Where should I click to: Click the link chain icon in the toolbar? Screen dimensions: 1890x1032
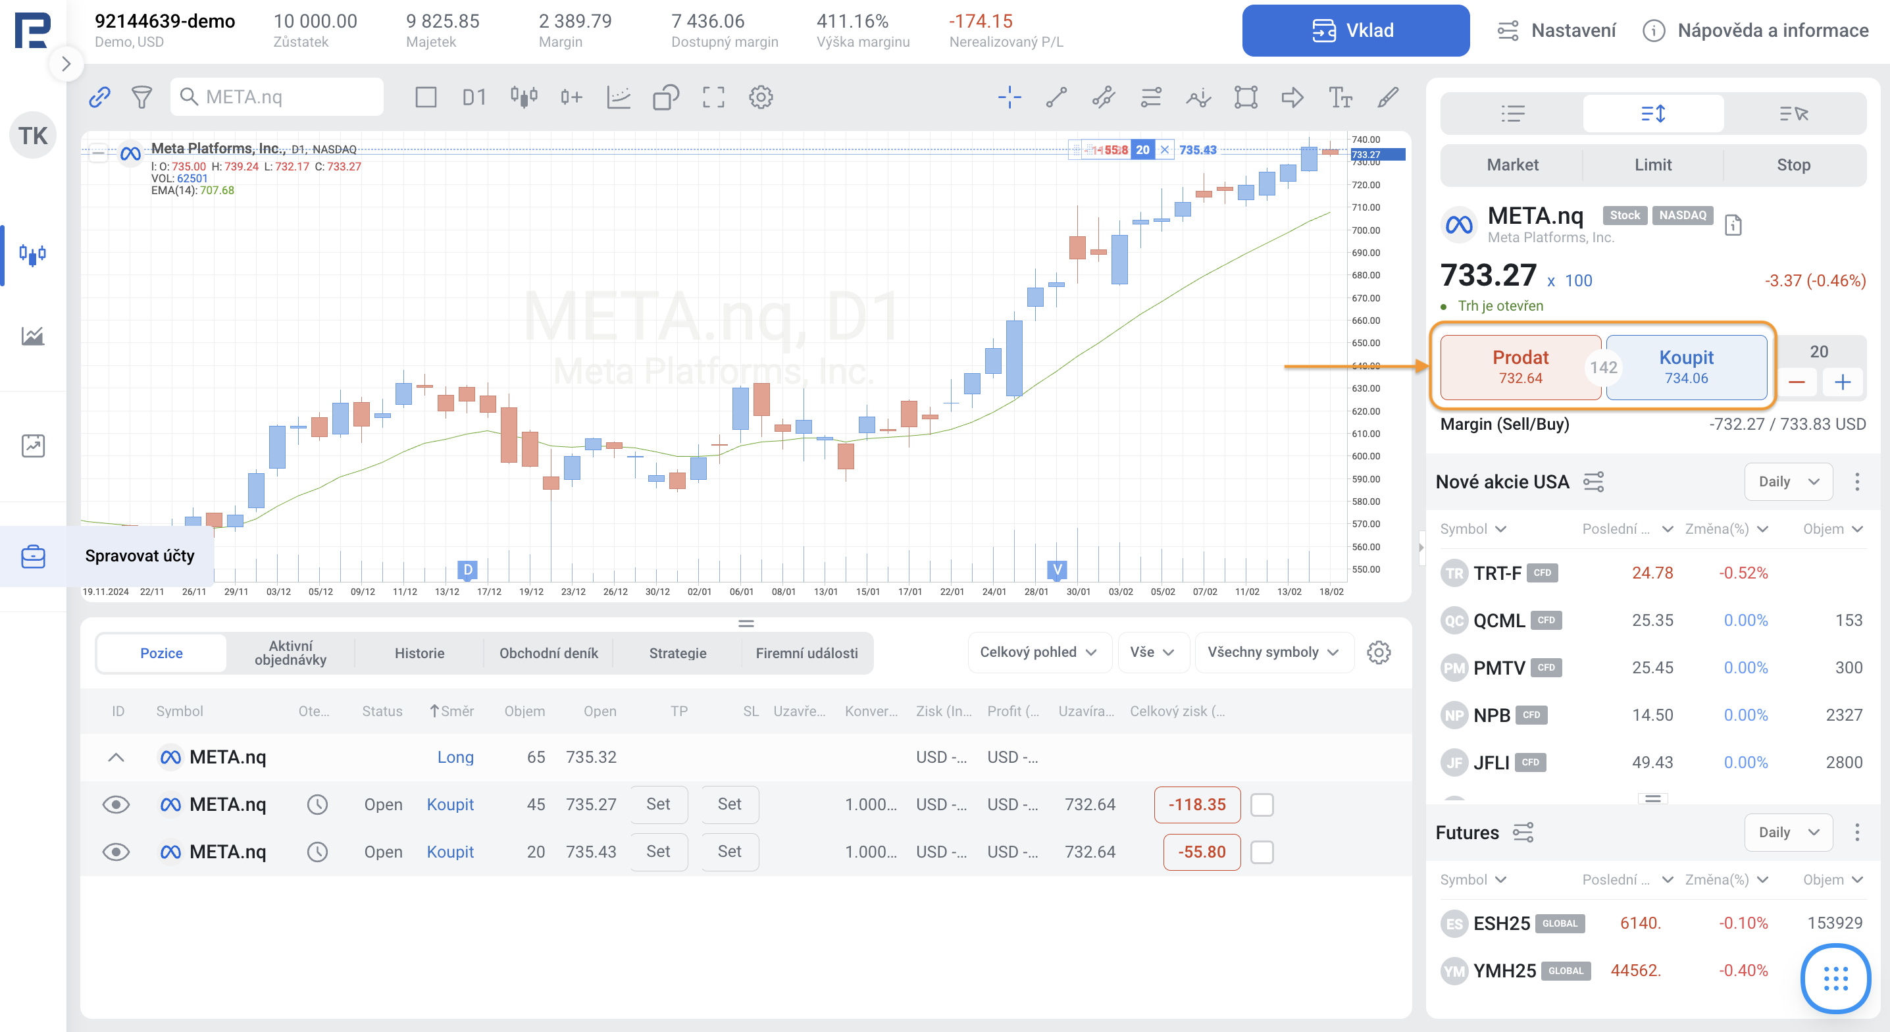coord(100,97)
